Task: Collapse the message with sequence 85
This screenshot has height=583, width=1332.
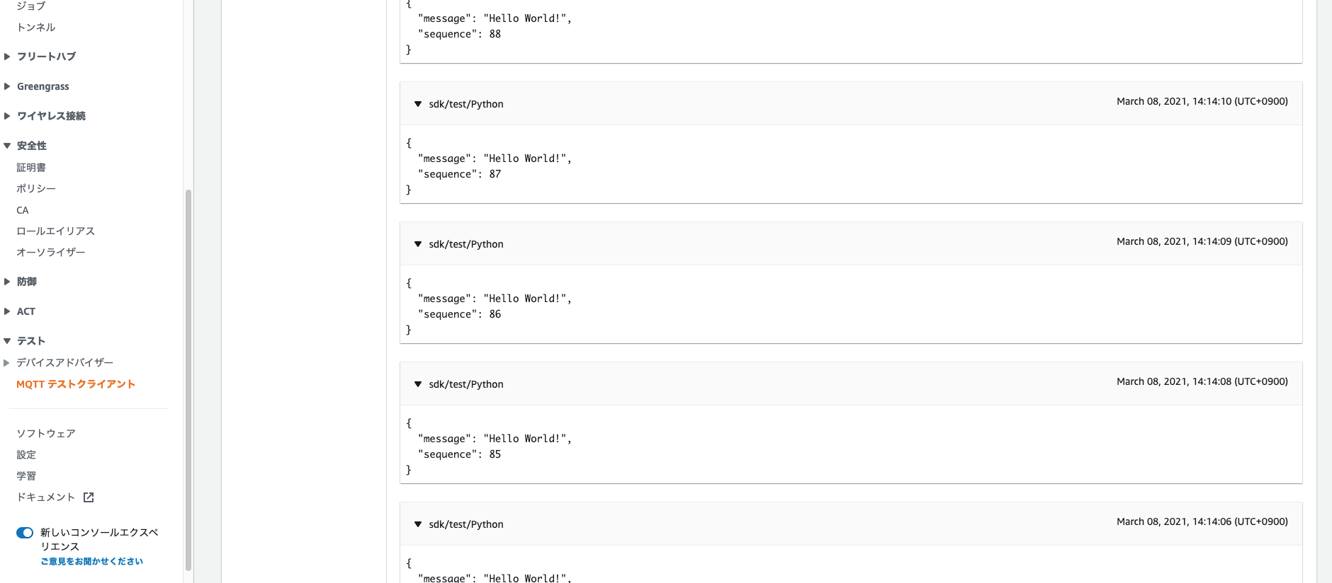Action: (x=418, y=384)
